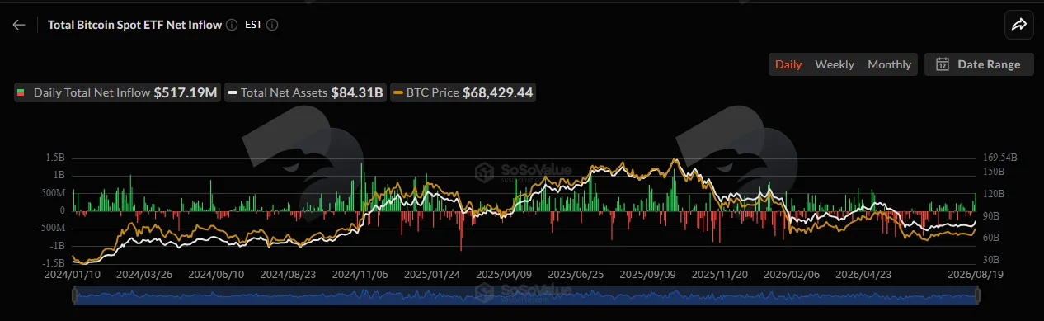The width and height of the screenshot is (1044, 321).
Task: Click the calendar icon in Date Range
Action: [x=943, y=64]
